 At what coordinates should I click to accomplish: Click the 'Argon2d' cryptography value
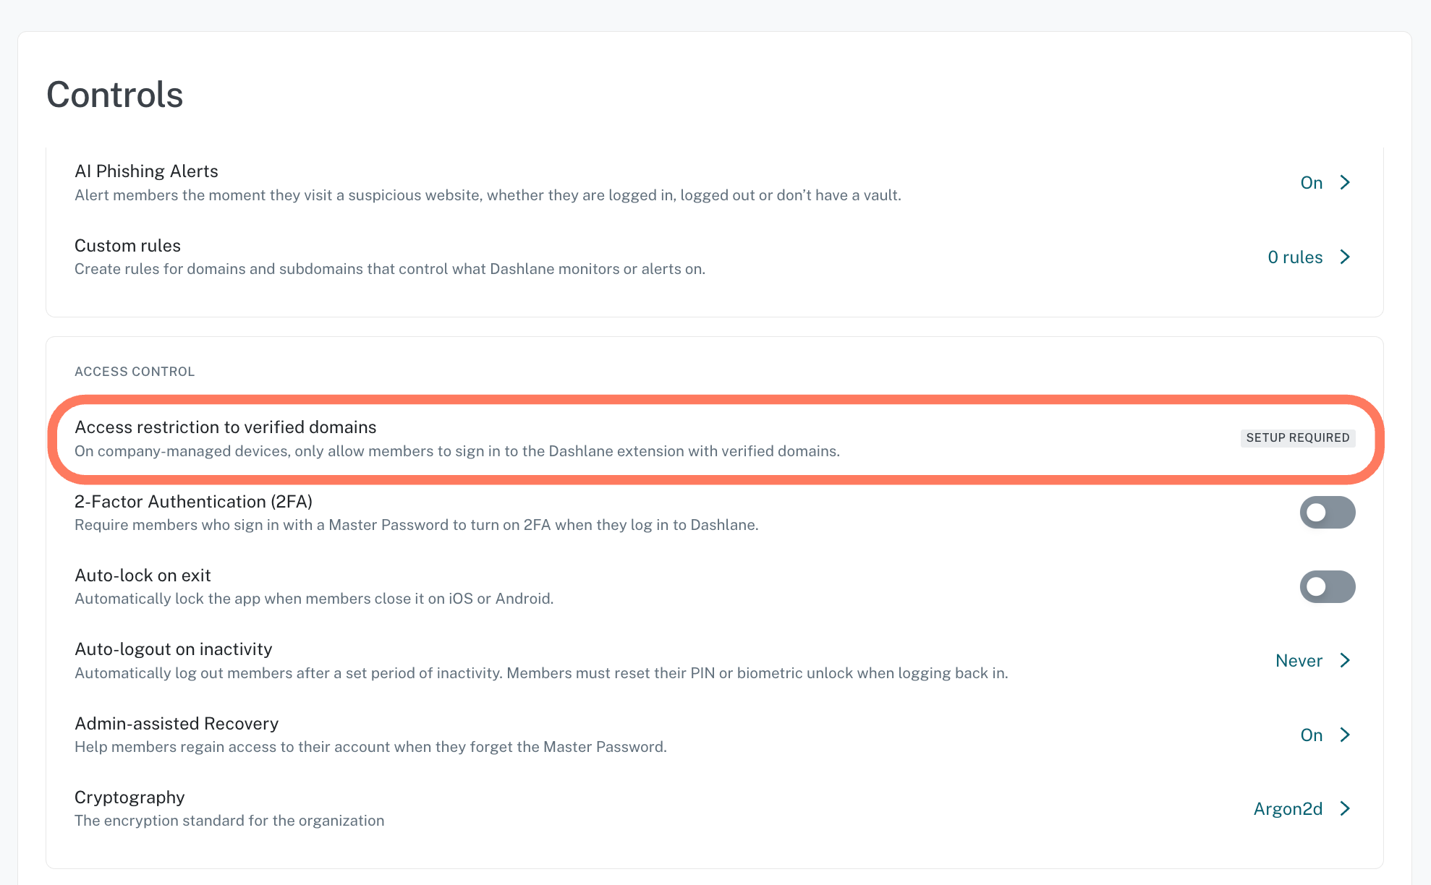(1288, 808)
